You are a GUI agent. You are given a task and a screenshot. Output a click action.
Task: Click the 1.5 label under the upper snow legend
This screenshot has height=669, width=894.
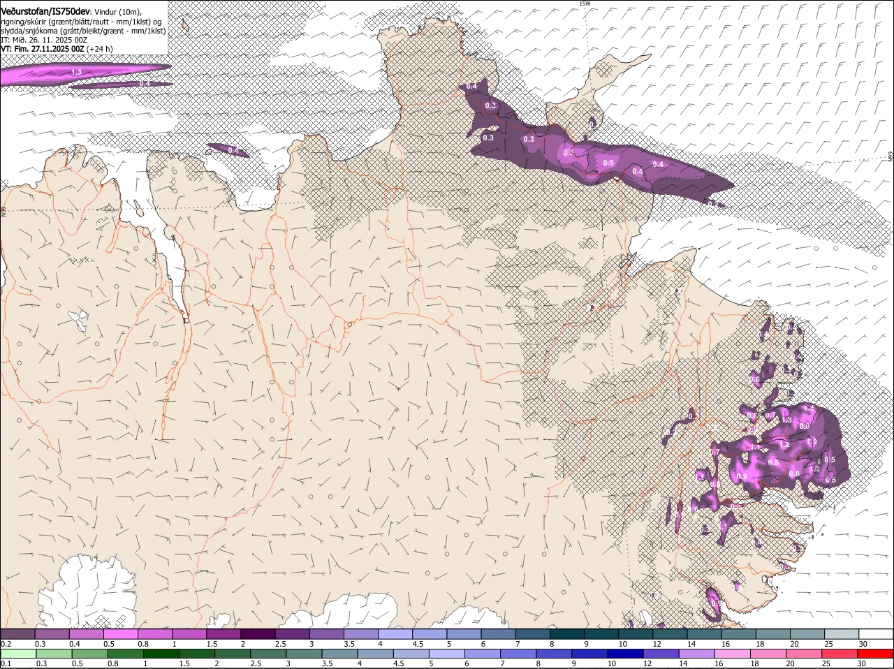[212, 643]
